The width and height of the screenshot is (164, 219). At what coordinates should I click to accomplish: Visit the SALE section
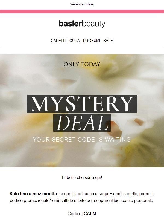[x=108, y=41]
